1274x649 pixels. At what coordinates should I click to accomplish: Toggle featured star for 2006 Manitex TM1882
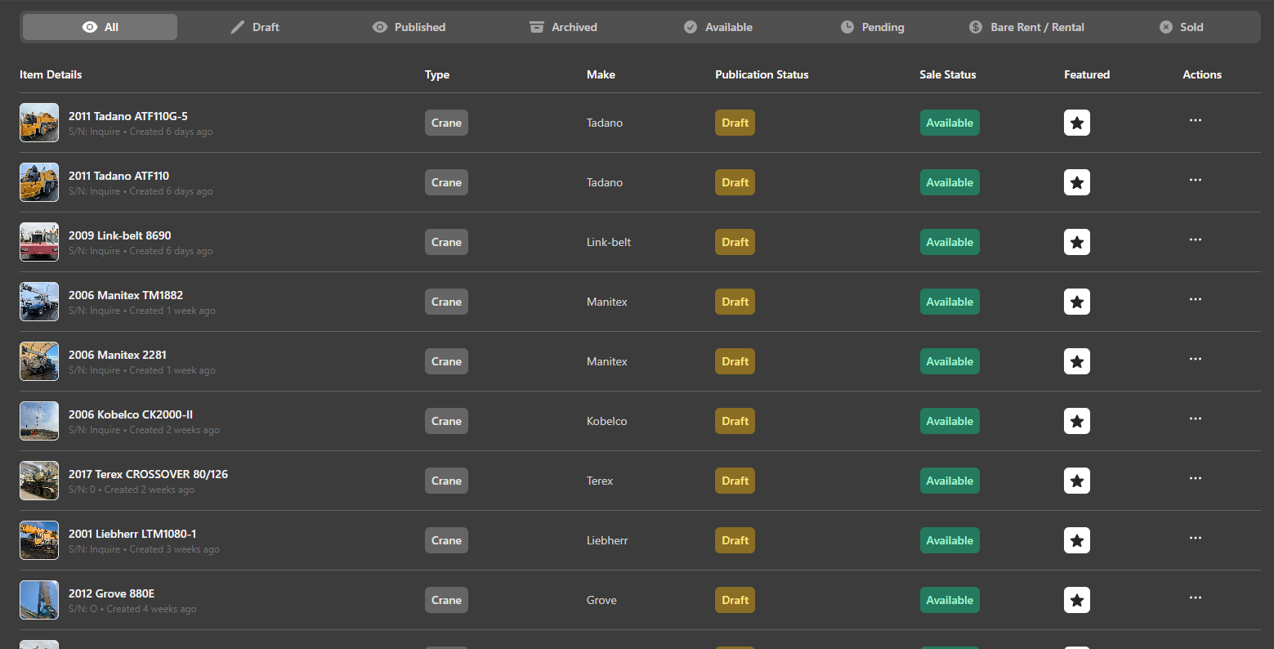point(1076,302)
